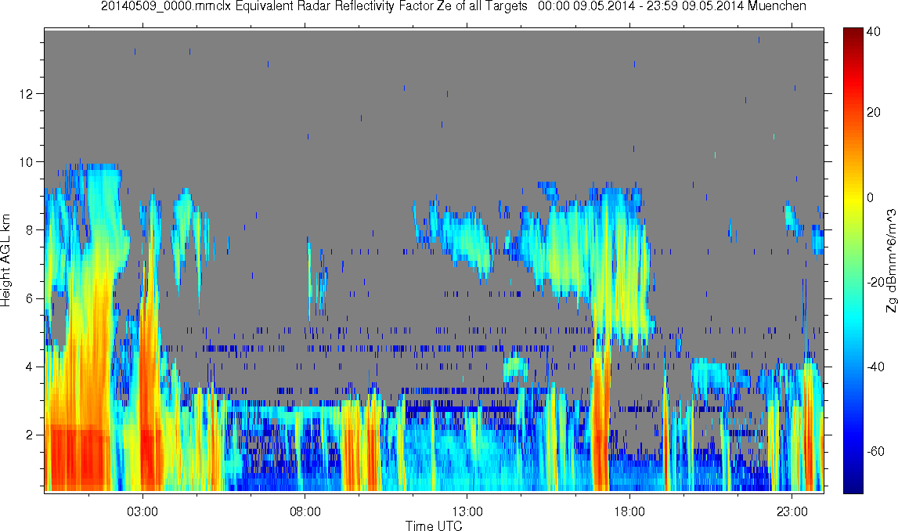Screen dimensions: 898x531
Task: Click the colorbar label '-40'
Action: (875, 367)
